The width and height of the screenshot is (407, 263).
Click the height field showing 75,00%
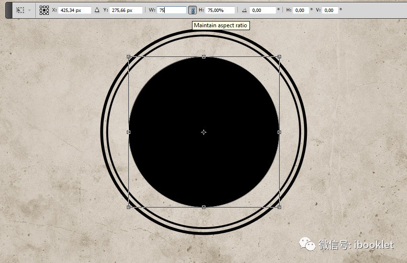220,10
